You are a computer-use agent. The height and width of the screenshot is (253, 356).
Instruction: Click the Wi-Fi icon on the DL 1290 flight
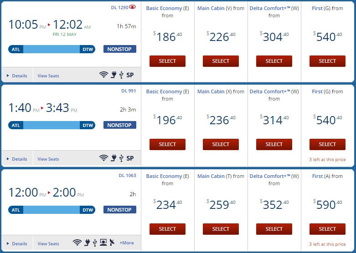(103, 75)
